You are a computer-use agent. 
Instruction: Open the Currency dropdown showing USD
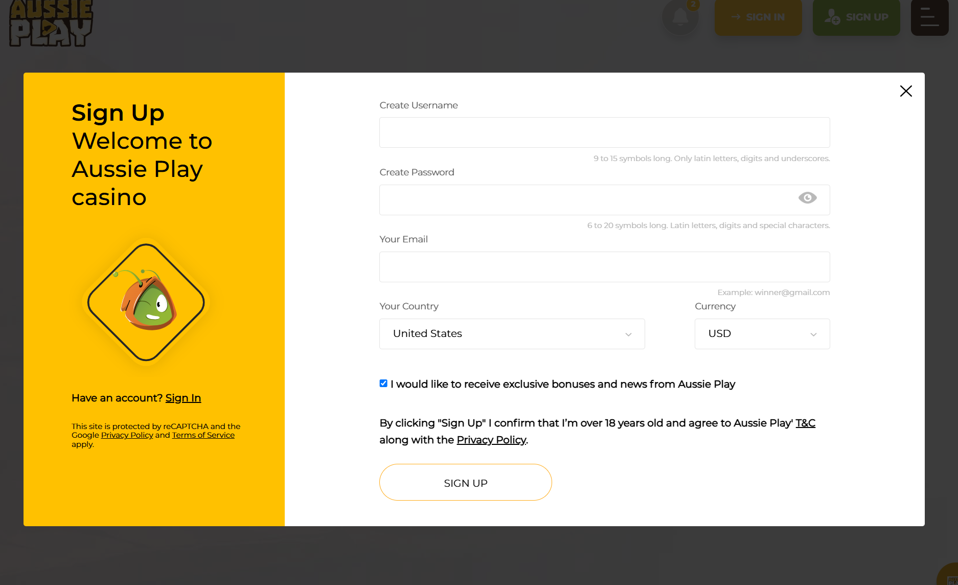pyautogui.click(x=762, y=334)
